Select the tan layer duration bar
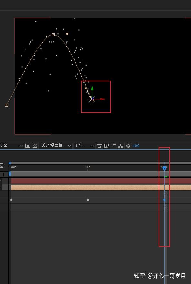Screen dimensions: 191x284 tap(101, 187)
